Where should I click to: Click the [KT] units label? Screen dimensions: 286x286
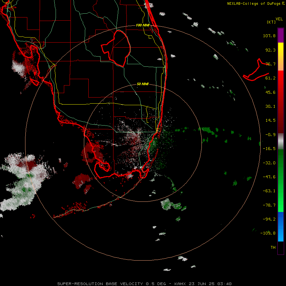[271, 22]
